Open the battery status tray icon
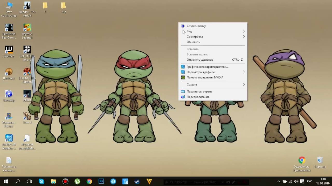This screenshot has width=332, height=186. (x=285, y=182)
